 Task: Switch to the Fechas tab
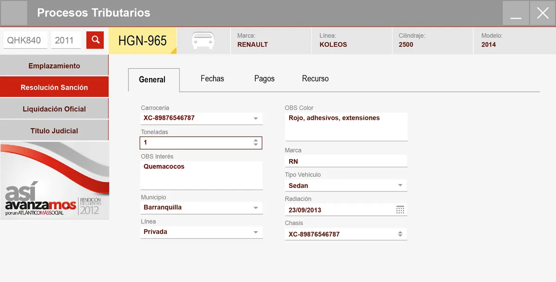(x=212, y=79)
